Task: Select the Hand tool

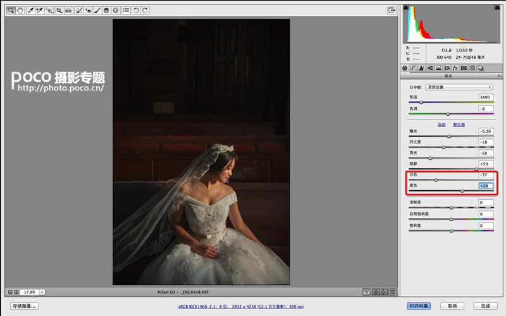Action: 20,10
